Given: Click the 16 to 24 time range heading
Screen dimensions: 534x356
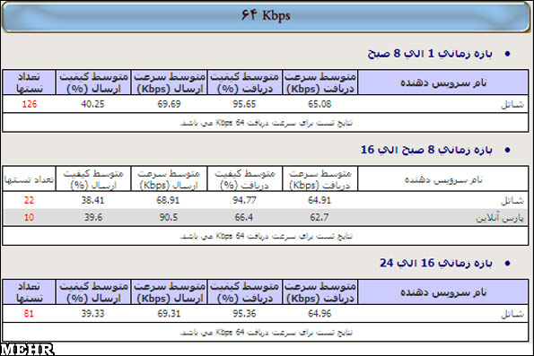Looking at the screenshot, I should coord(436,263).
